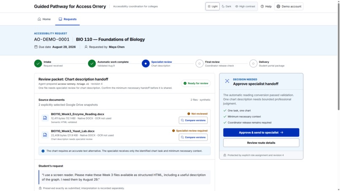Click the Guided Pathway for Access Orrery title
This screenshot has width=340, height=191.
point(70,6)
